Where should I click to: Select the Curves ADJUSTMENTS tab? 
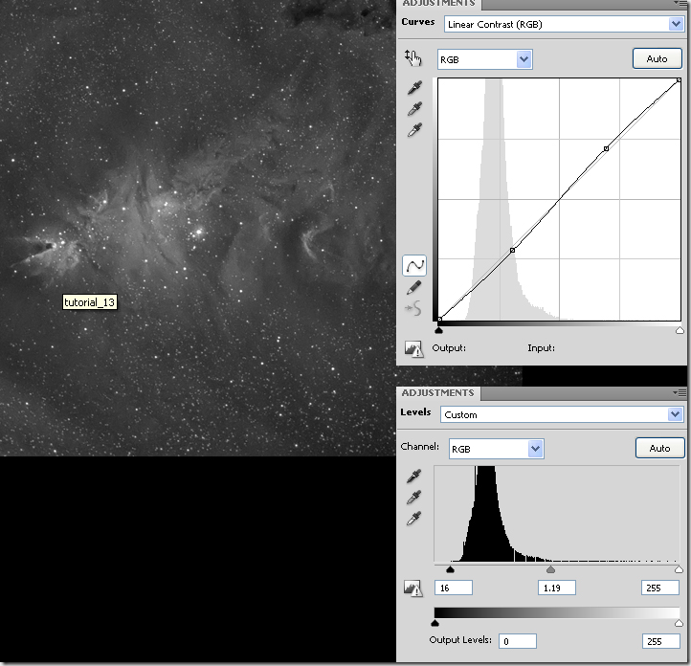[438, 4]
